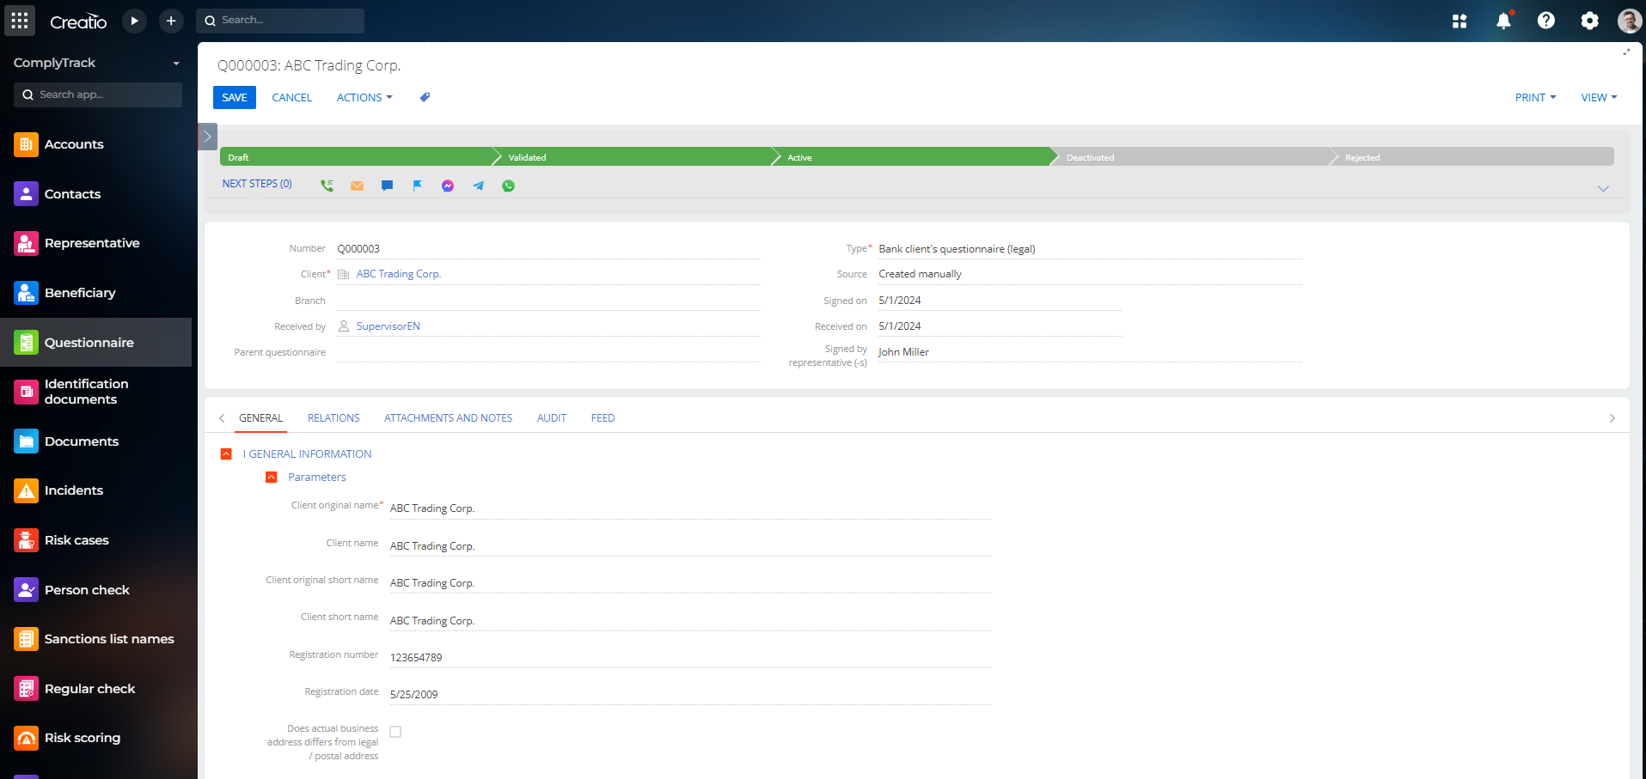Viewport: 1646px width, 779px height.
Task: Open Accounts section in sidebar
Action: tap(96, 144)
